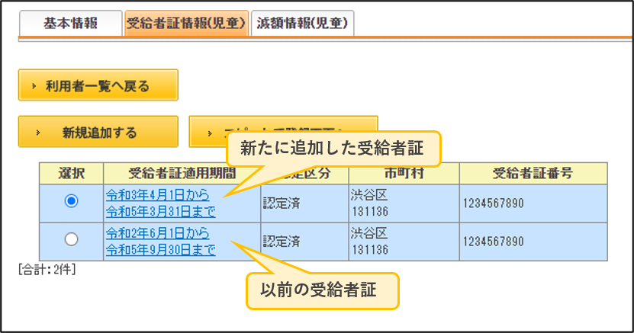Click the 受給者証番号 column header
The height and width of the screenshot is (333, 634).
[x=533, y=174]
